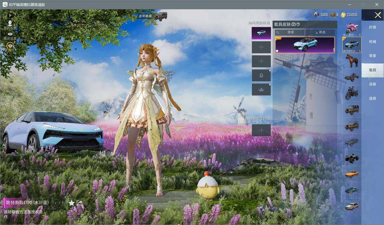
Task: Click the 204835 gold coin balance
Action: 349,15
